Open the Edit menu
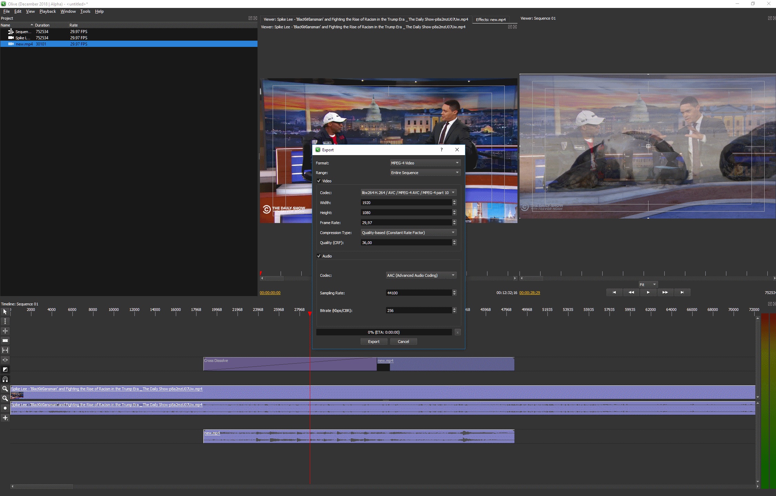Image resolution: width=776 pixels, height=496 pixels. 18,11
